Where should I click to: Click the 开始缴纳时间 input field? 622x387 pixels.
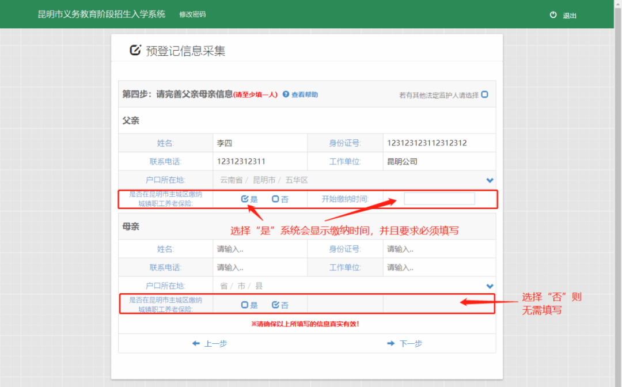(439, 198)
